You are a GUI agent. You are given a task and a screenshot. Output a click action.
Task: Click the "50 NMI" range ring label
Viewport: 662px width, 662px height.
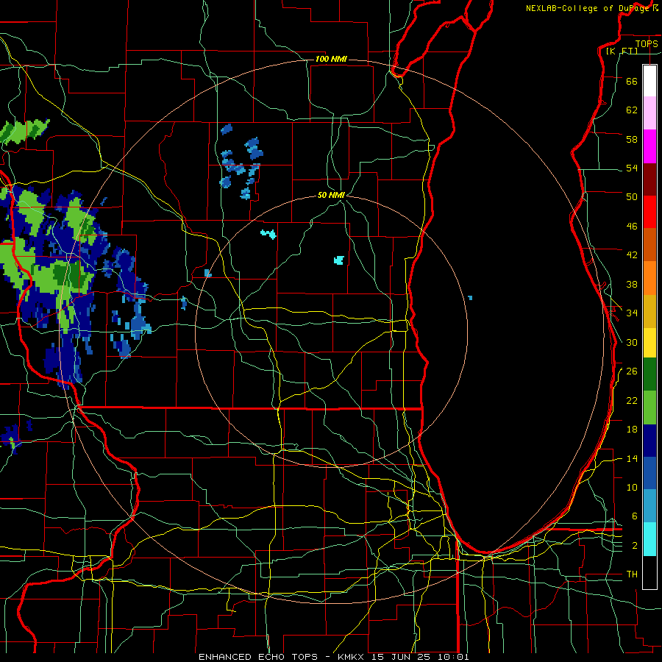pos(331,195)
